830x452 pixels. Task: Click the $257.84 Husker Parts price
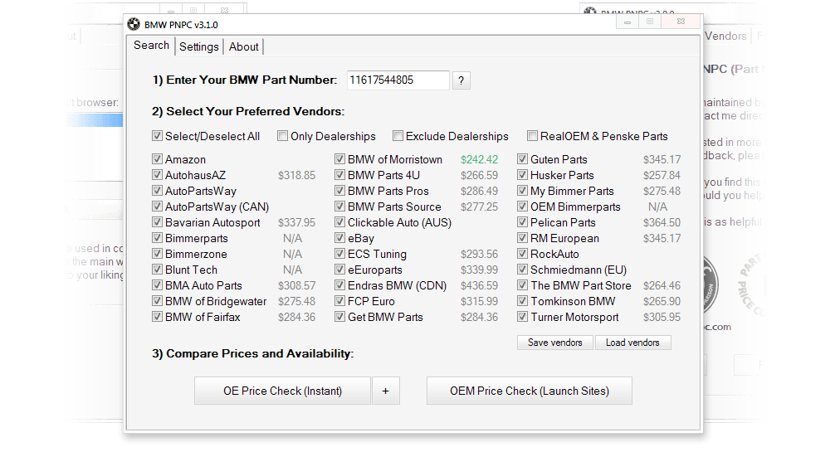pyautogui.click(x=662, y=175)
